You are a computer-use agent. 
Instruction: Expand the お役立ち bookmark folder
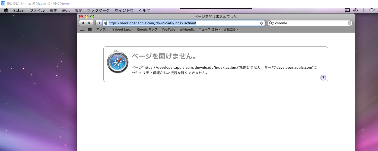coord(231,29)
